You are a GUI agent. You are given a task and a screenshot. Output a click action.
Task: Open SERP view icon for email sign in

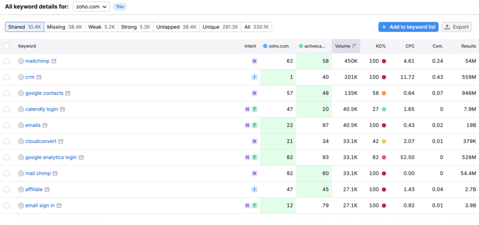pos(59,205)
